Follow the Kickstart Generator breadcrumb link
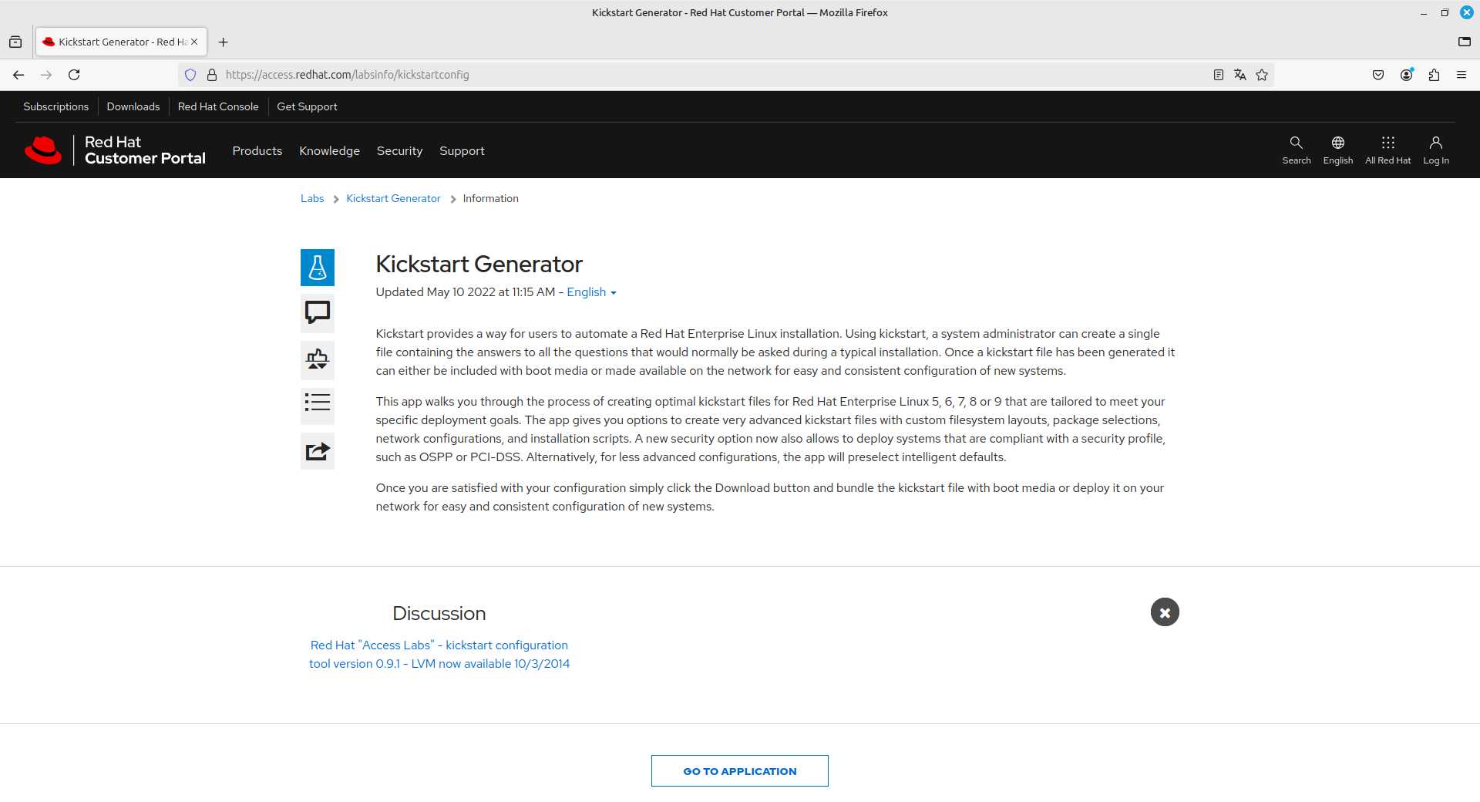This screenshot has height=802, width=1480. click(393, 198)
